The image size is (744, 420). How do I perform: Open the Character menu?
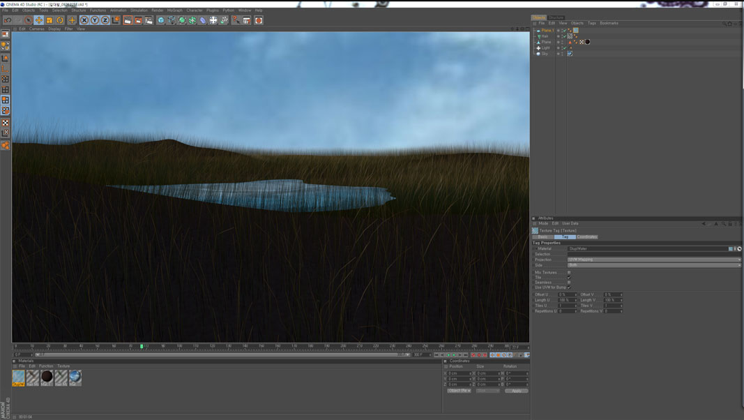[195, 10]
